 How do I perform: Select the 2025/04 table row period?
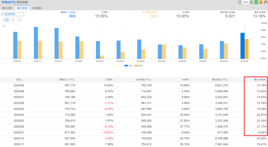(19, 115)
